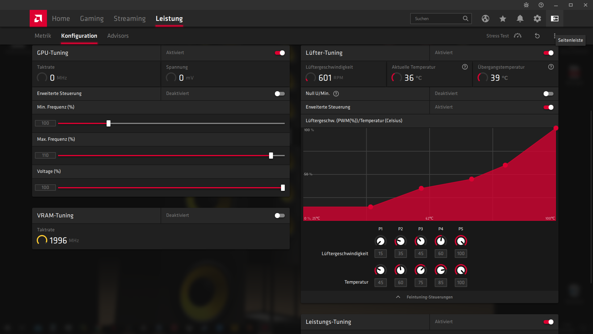Click the AMD logo icon

click(38, 19)
